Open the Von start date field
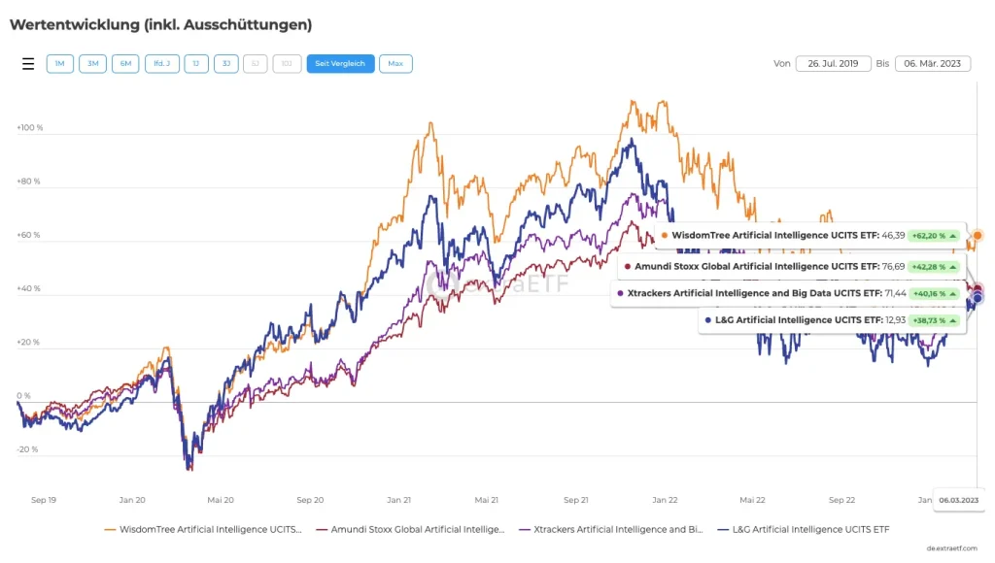Viewport: 995px width, 563px height. pos(833,64)
